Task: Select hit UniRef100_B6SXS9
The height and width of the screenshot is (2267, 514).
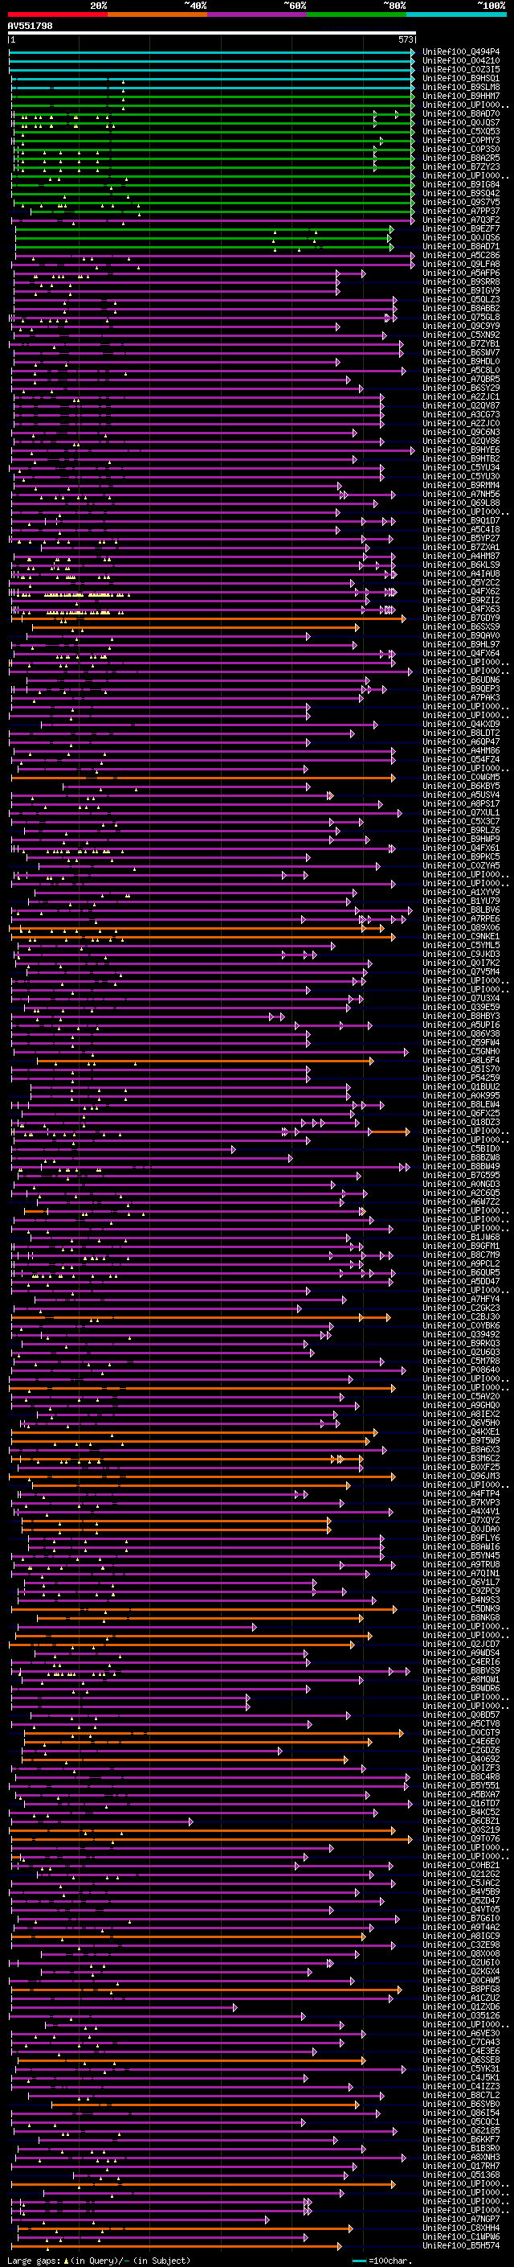Action: point(461,626)
